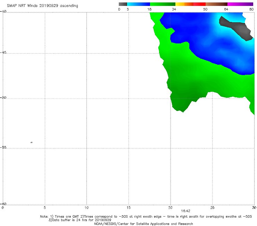Click the latitude axis label '-40'

(x=3, y=11)
